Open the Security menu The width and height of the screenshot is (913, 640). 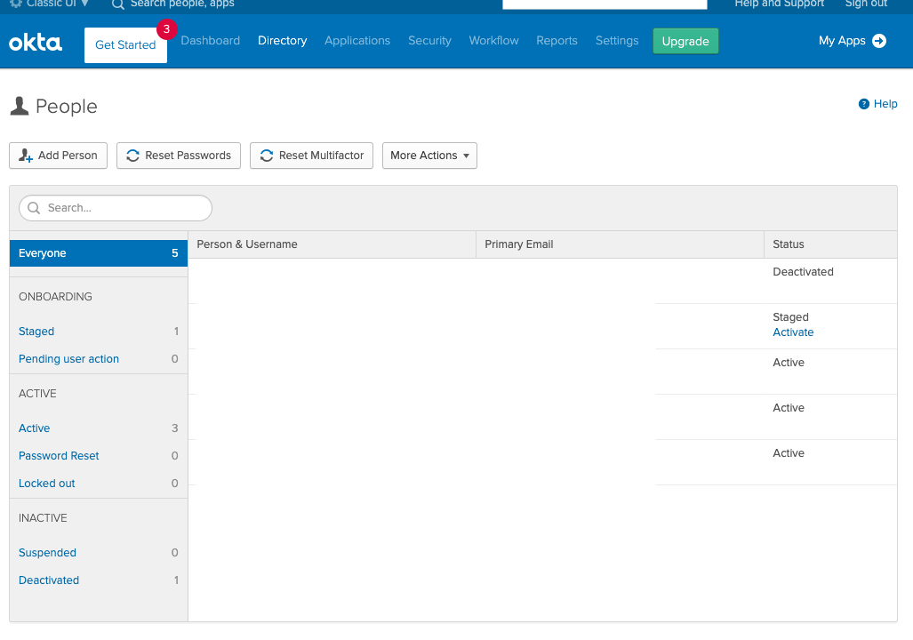pyautogui.click(x=429, y=41)
